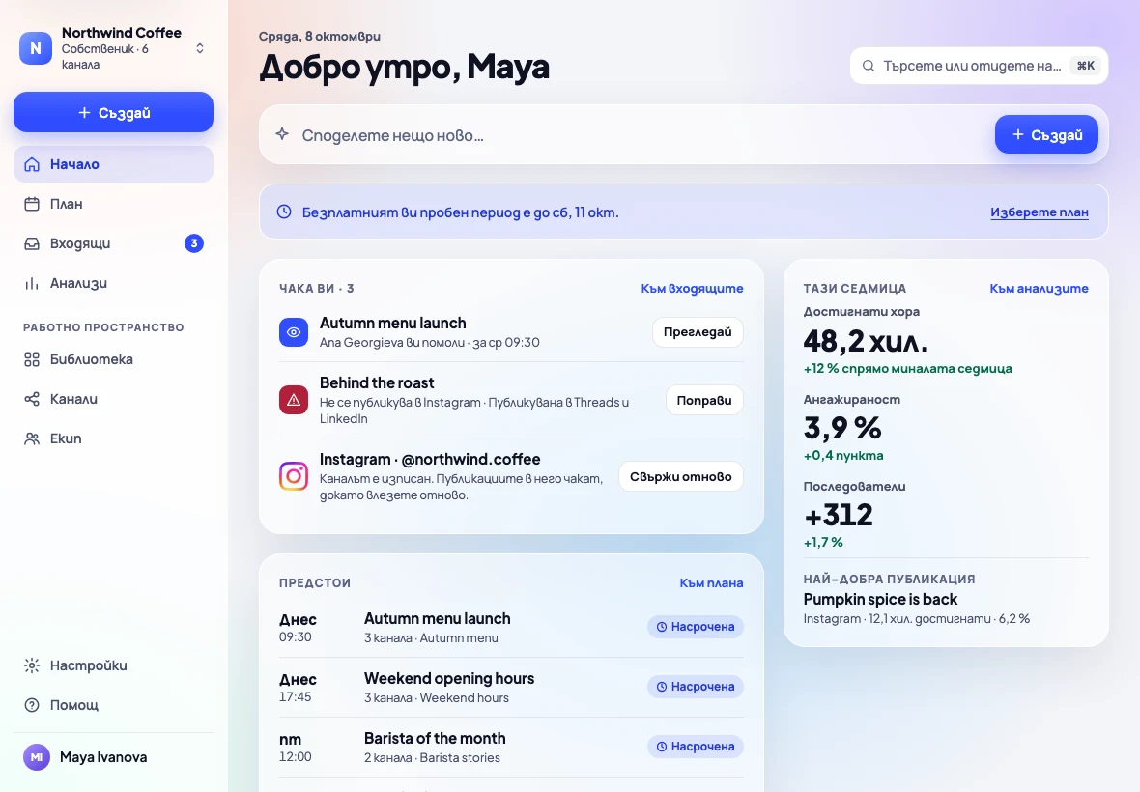Viewport: 1140px width, 792px height.
Task: Click +12 % спрямо миналата седмица text
Action: coord(907,368)
